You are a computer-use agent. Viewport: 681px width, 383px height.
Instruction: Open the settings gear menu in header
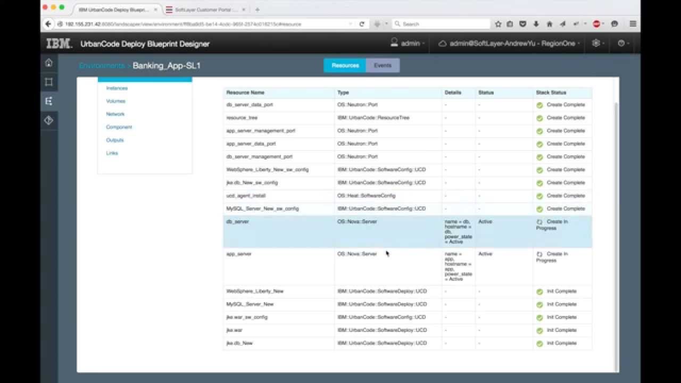point(596,43)
